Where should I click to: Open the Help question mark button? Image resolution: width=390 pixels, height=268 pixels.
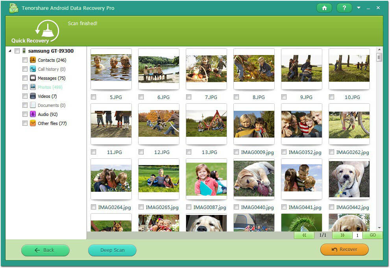pos(344,8)
